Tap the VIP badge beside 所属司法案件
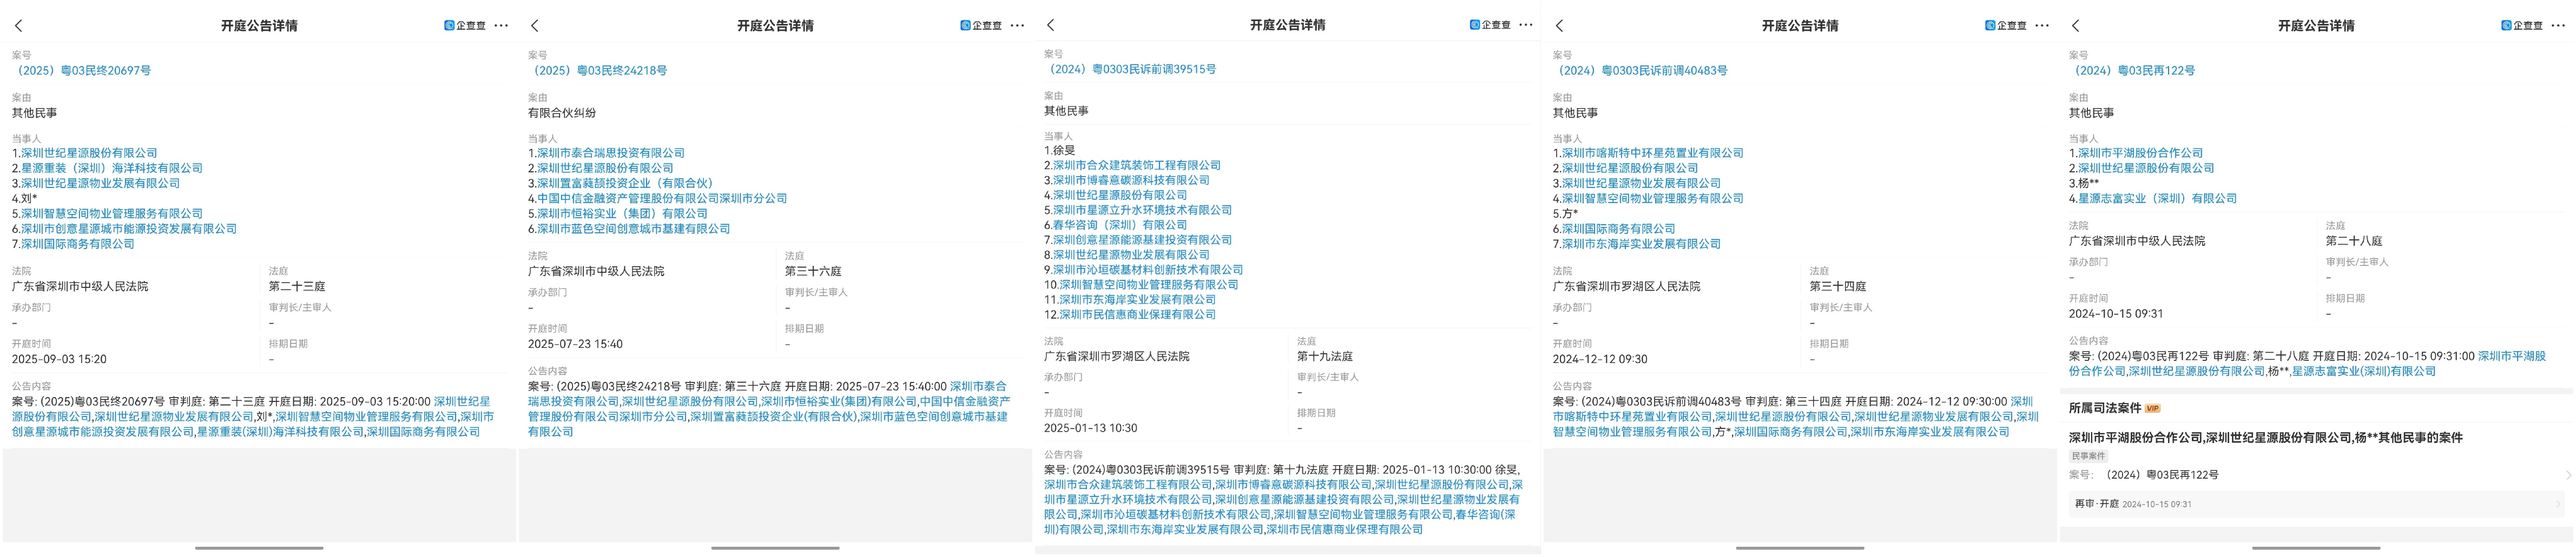 [x=2154, y=408]
